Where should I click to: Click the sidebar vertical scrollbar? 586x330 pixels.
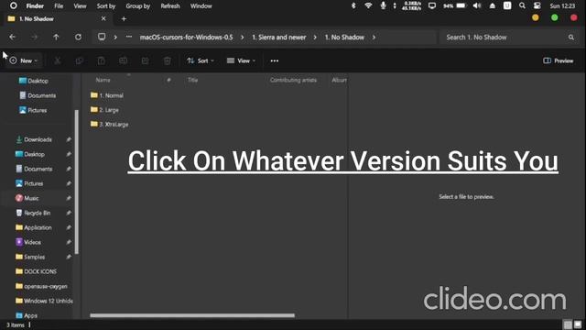coord(77,181)
